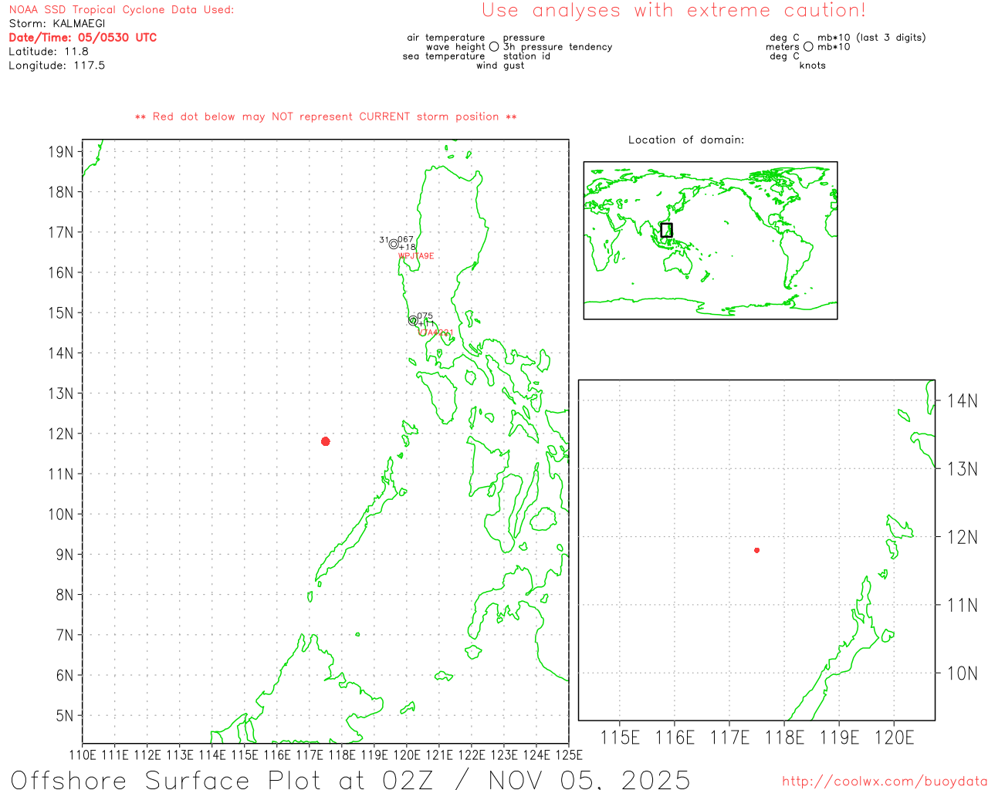Click the 'Use analyses with extreme caution!' heading
Viewport: 988px width, 790px height.
pos(674,10)
